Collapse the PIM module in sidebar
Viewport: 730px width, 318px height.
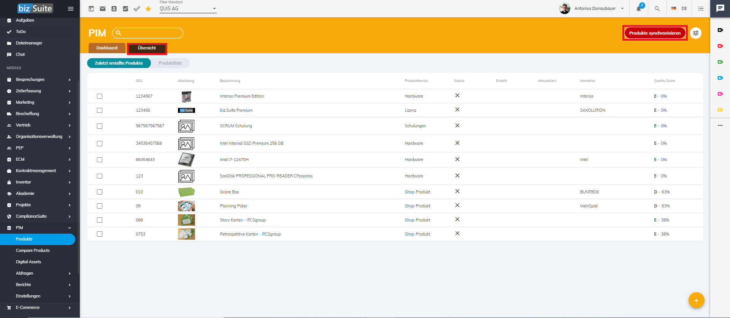tap(40, 228)
